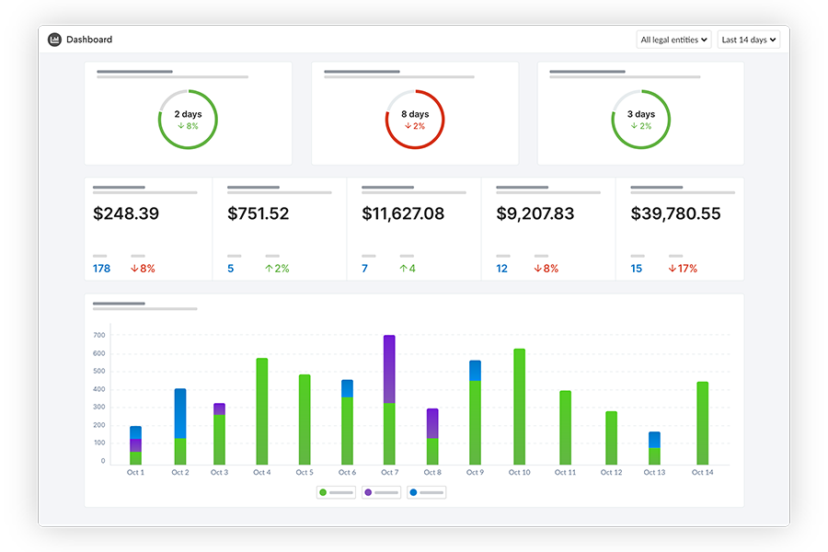Open the All legal entities dropdown
The width and height of the screenshot is (828, 552).
coord(673,40)
